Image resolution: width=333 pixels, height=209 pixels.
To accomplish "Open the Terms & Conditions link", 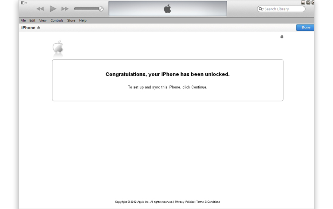I will pyautogui.click(x=208, y=202).
